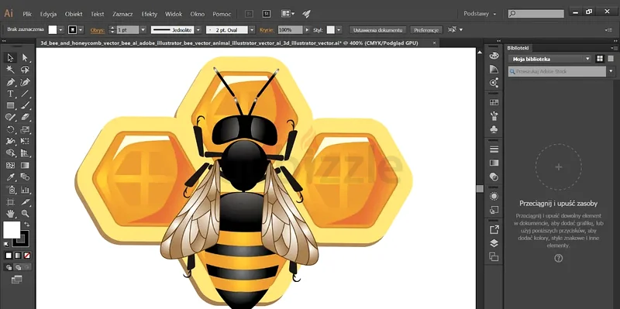Screen dimensions: 620x309
Task: Open the fill color dropdown in control bar
Action: [61, 29]
